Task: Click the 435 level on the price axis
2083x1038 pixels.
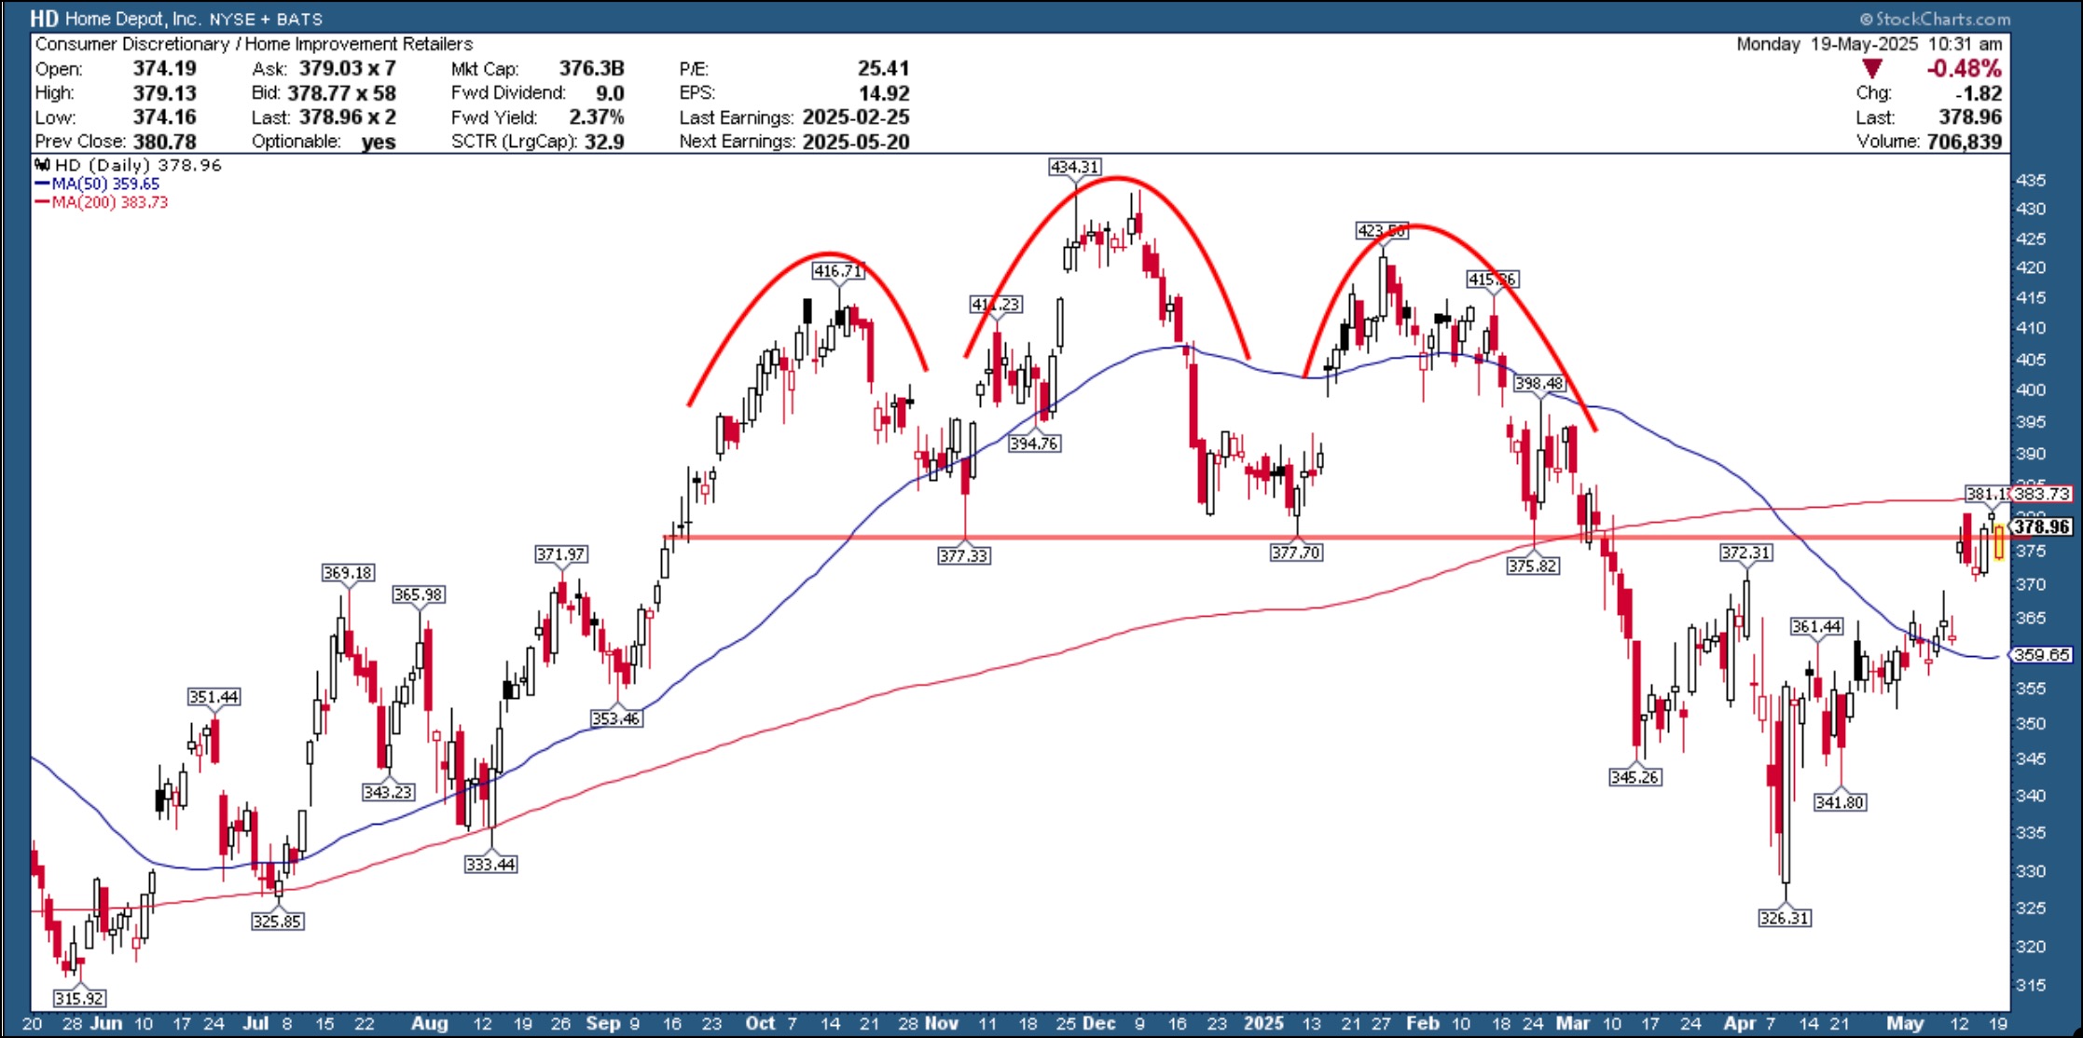Action: point(2032,180)
